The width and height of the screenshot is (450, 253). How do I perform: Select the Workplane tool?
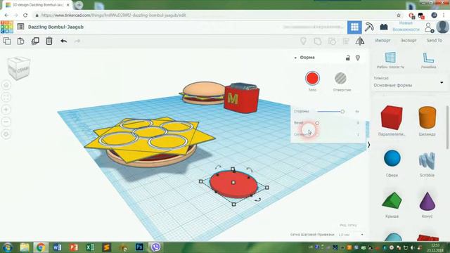pos(390,60)
